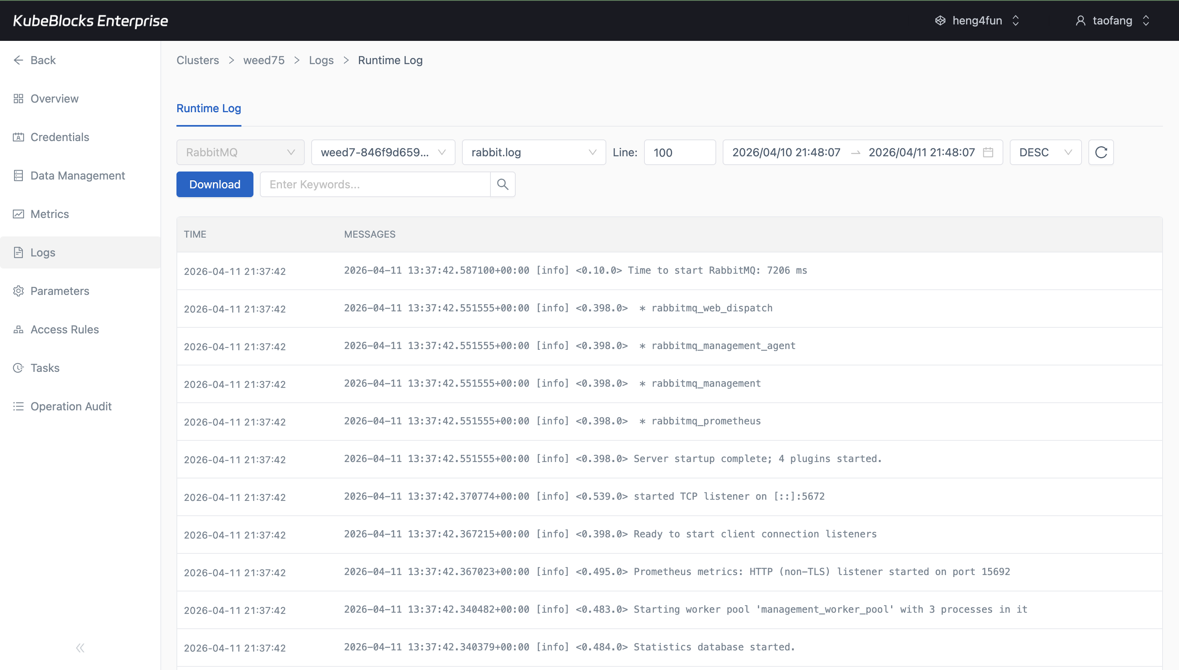The height and width of the screenshot is (670, 1179).
Task: Change DESC sort order dropdown
Action: point(1045,152)
